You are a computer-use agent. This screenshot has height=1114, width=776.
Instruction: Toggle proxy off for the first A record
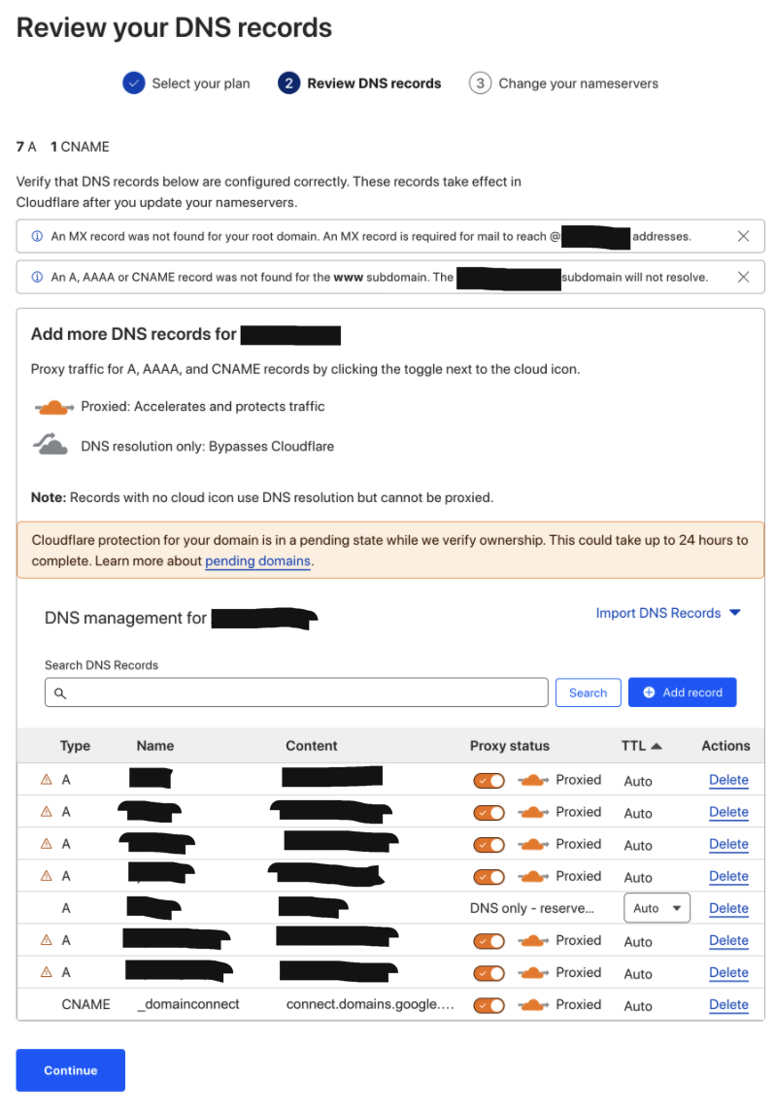(489, 781)
